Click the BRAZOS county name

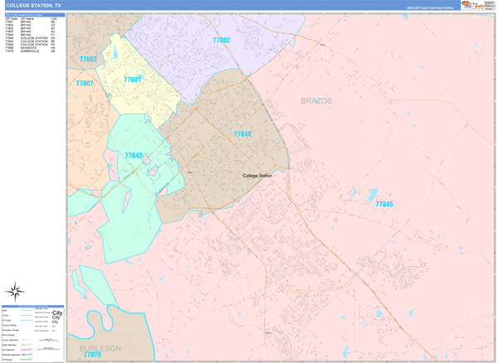[x=316, y=100]
